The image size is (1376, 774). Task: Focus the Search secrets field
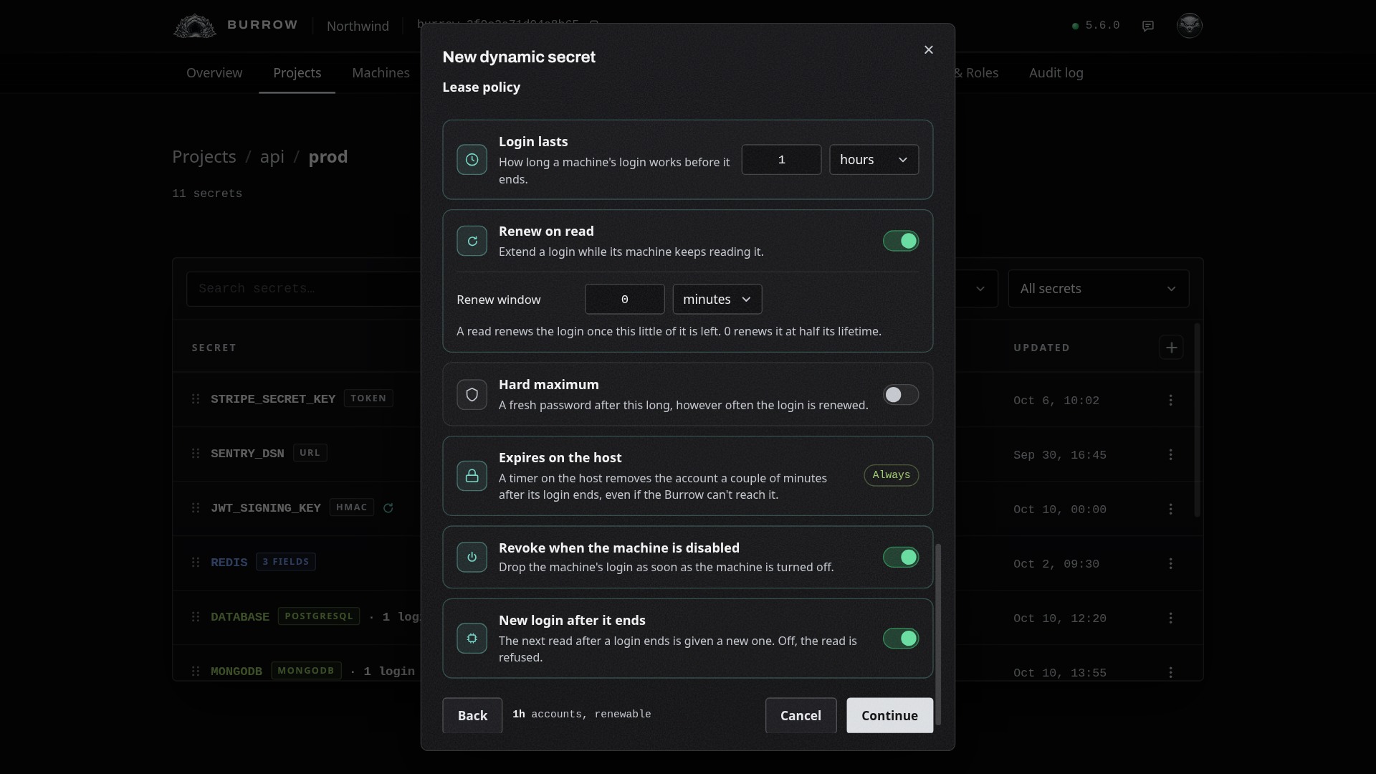(x=304, y=289)
